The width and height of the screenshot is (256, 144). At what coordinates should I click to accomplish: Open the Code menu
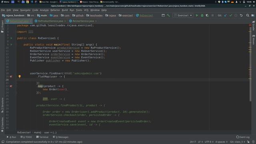pos(35,10)
